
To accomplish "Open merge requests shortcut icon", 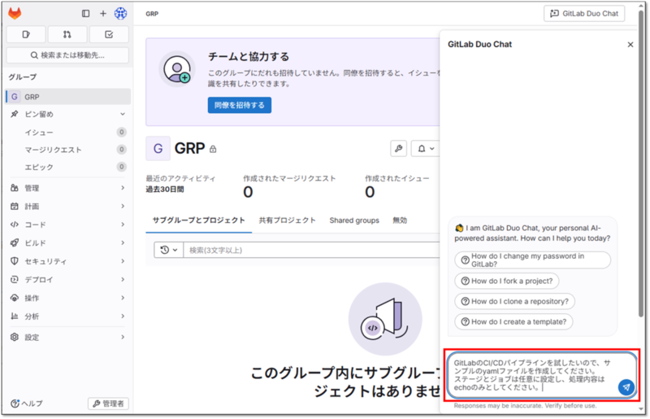I will click(x=67, y=34).
